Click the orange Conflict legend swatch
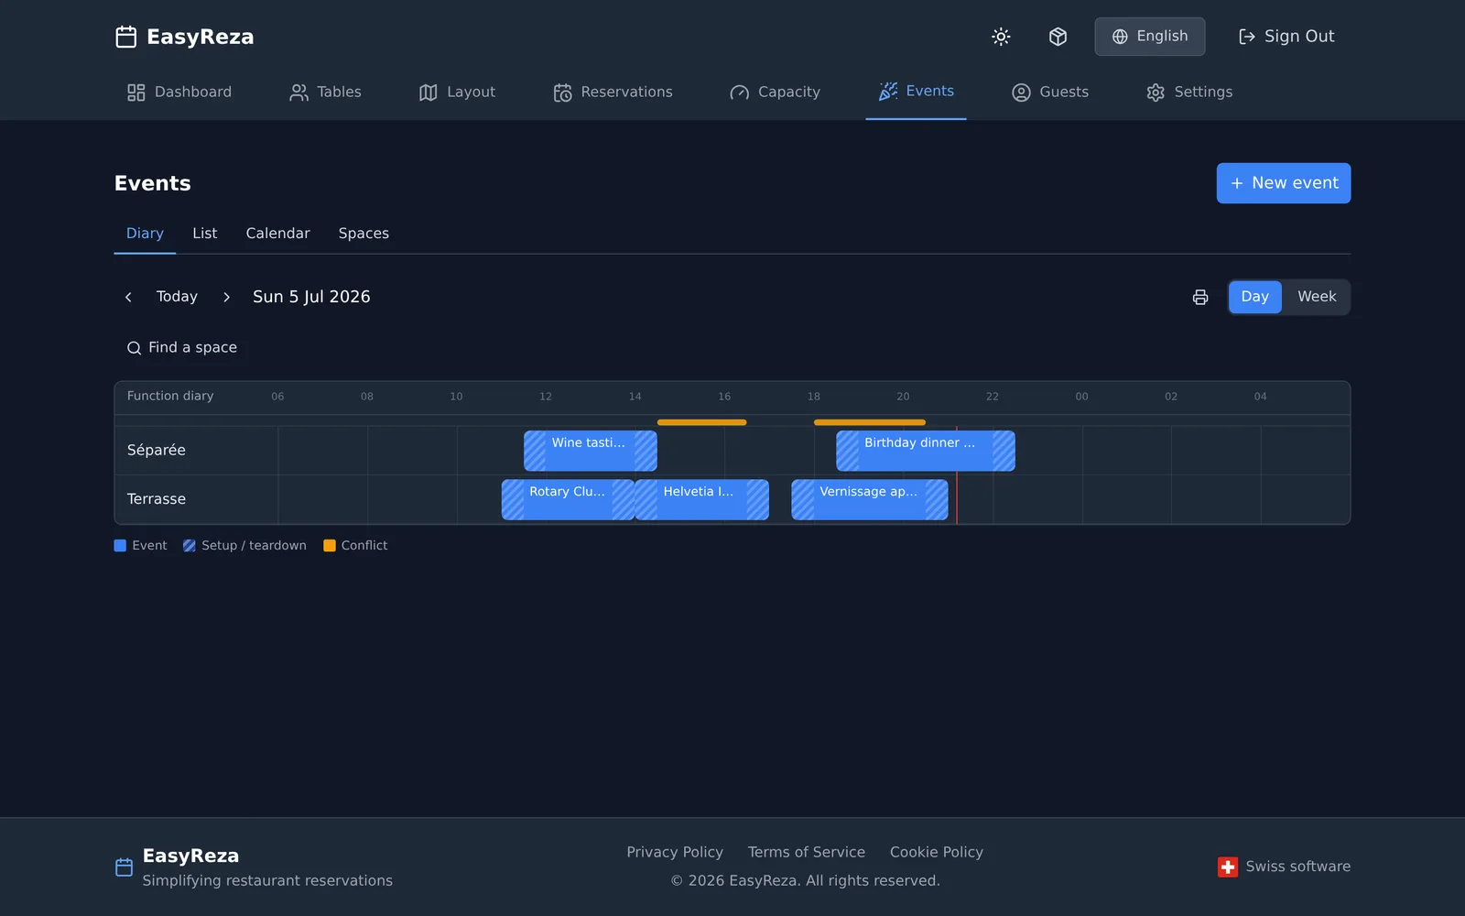 [330, 546]
